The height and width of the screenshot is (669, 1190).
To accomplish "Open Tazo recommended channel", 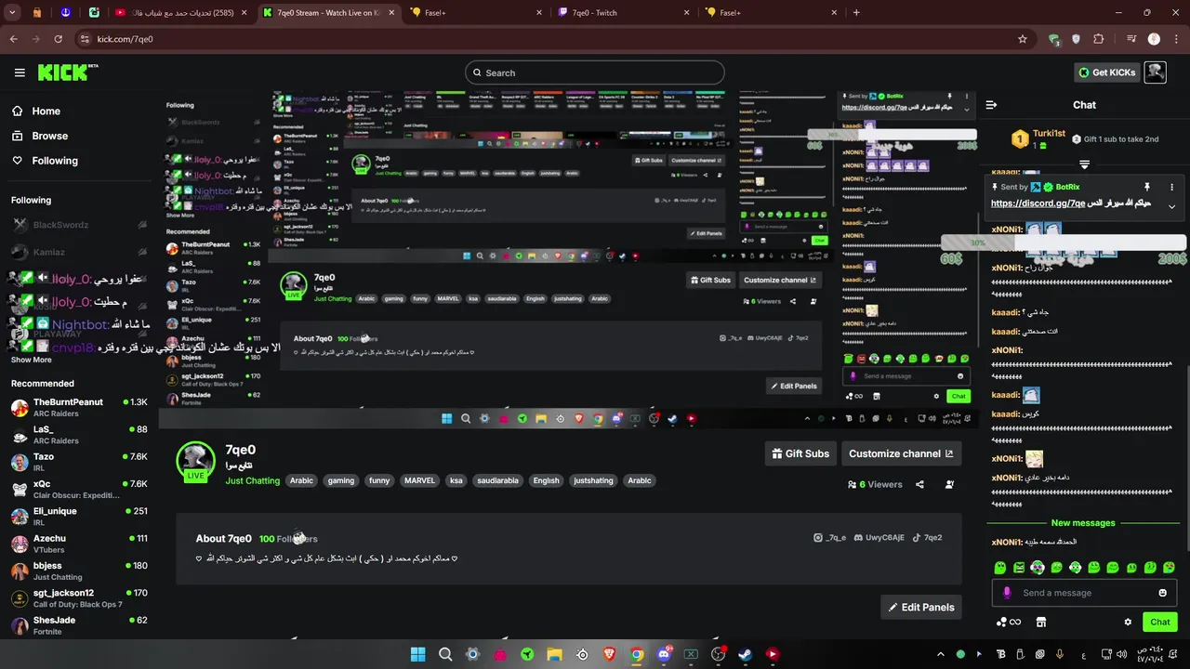I will [x=79, y=462].
